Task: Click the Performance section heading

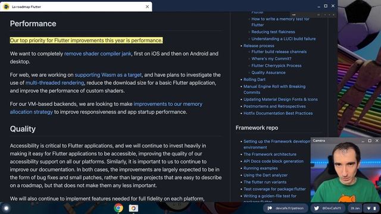Action: pos(33,24)
